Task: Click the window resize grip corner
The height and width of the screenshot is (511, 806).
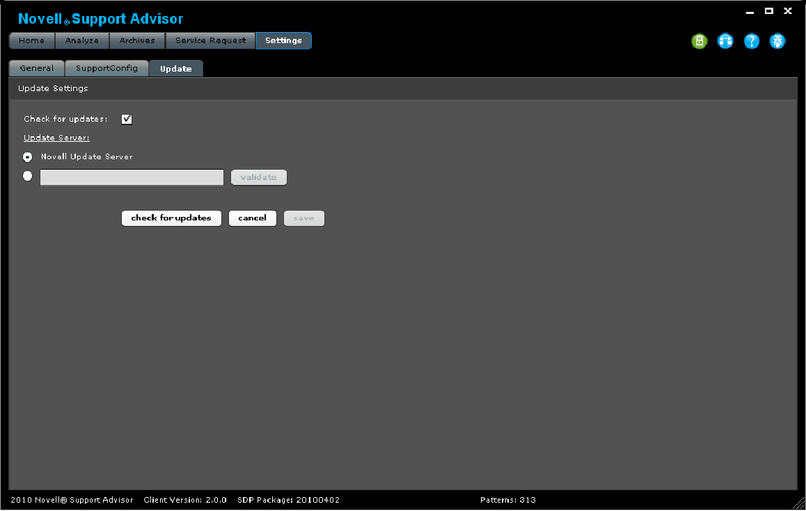Action: pyautogui.click(x=799, y=504)
